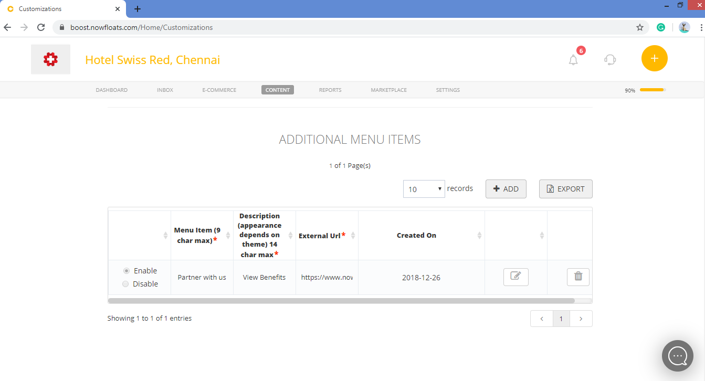
Task: Open the records per page dropdown
Action: 424,188
